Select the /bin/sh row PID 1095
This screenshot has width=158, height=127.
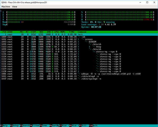[79, 44]
